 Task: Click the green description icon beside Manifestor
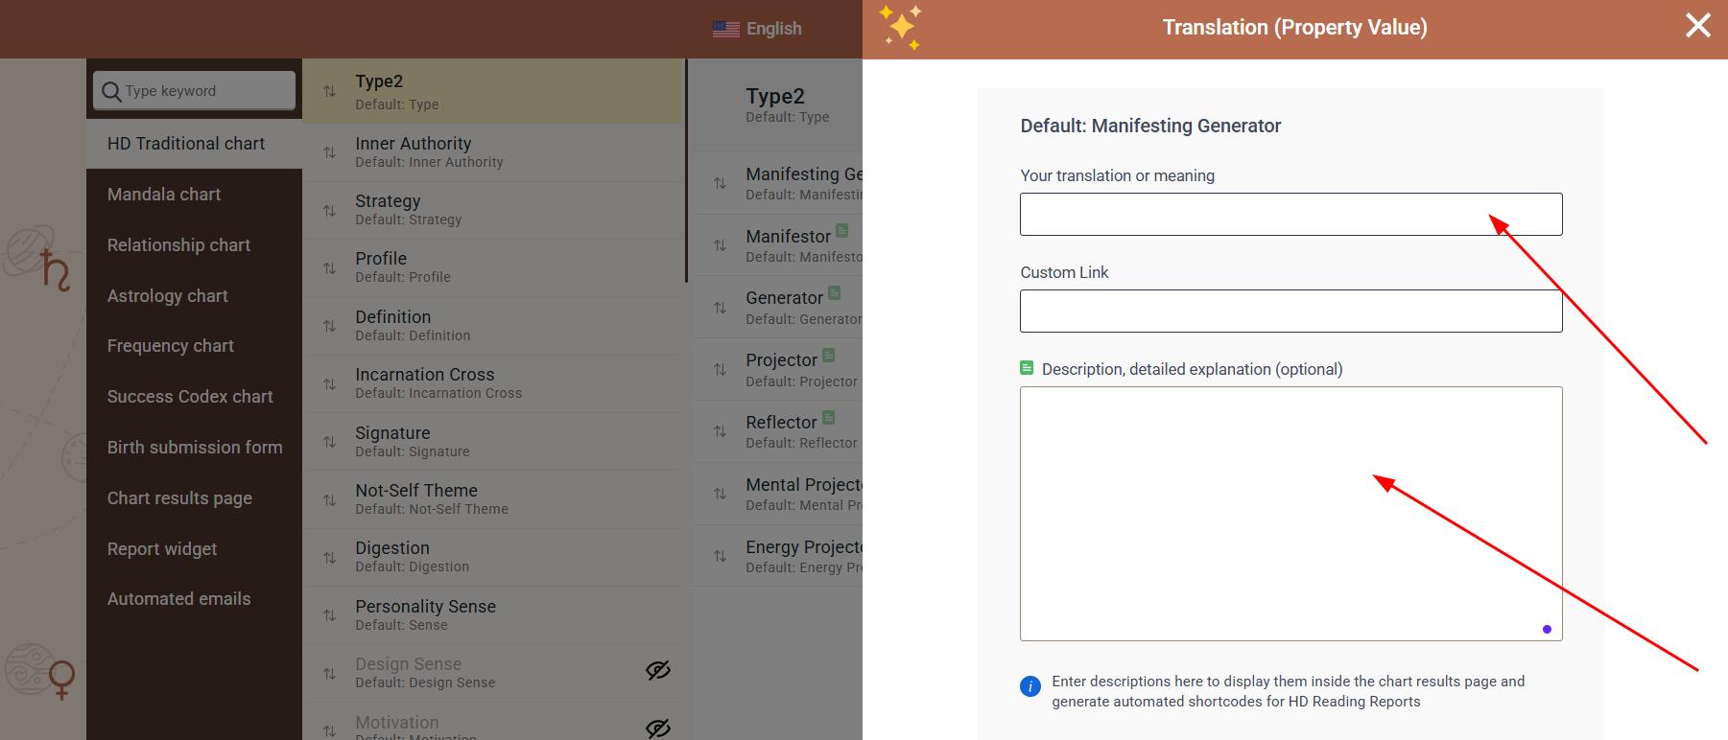(x=841, y=230)
